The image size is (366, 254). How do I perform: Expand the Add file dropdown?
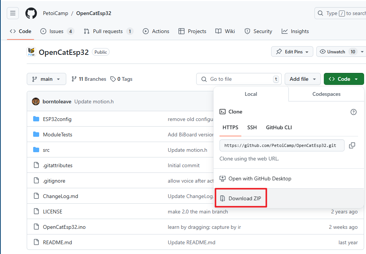point(303,79)
